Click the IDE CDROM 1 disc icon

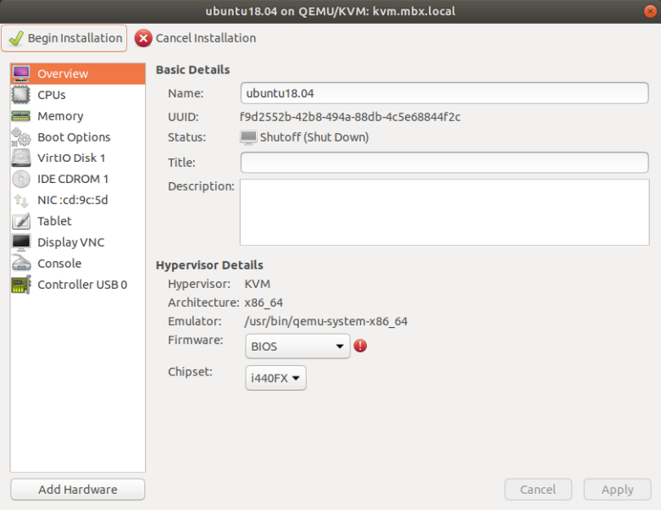21,179
